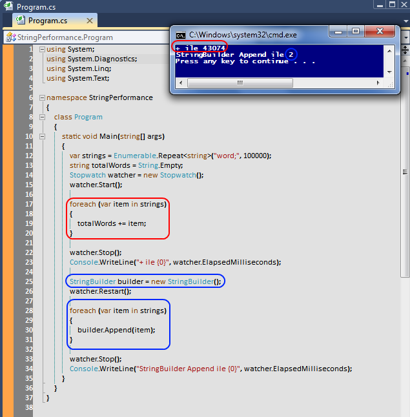Image resolution: width=410 pixels, height=417 pixels.
Task: Click the console horizontal scrollbar thumb
Action: click(x=239, y=83)
